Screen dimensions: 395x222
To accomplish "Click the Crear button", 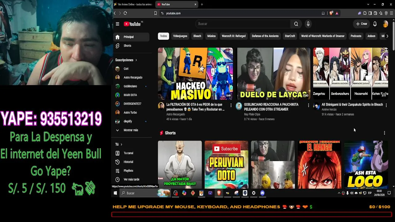I will tap(362, 24).
